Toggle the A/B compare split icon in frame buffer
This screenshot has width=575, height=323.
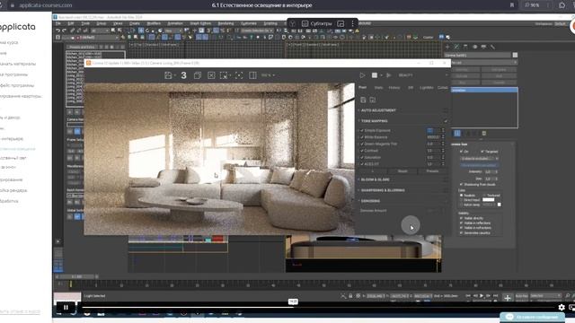point(252,75)
